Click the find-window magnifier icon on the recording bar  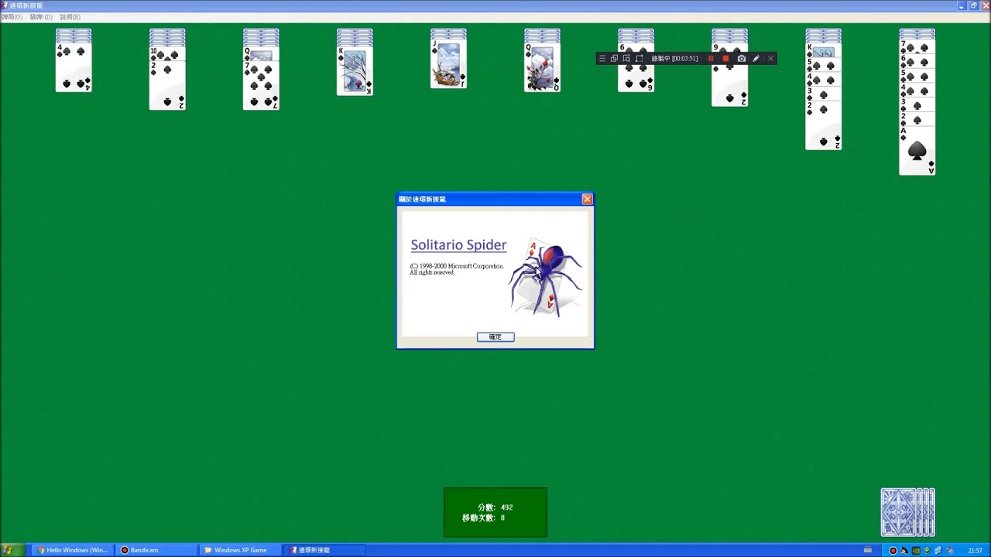pyautogui.click(x=626, y=59)
